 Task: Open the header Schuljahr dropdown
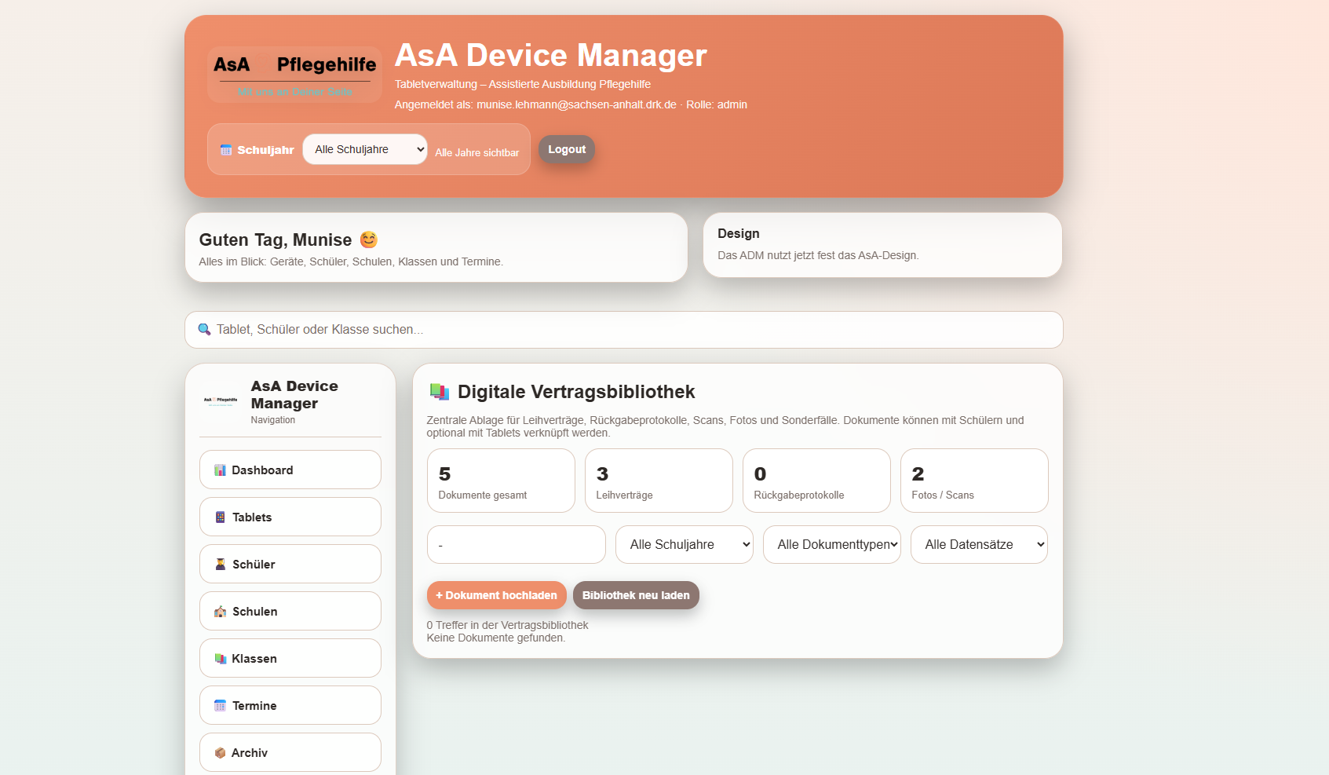click(x=365, y=149)
